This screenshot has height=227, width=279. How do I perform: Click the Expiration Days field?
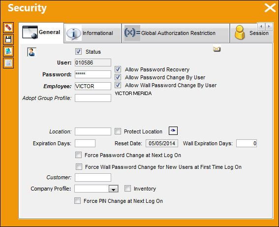[x=85, y=143]
